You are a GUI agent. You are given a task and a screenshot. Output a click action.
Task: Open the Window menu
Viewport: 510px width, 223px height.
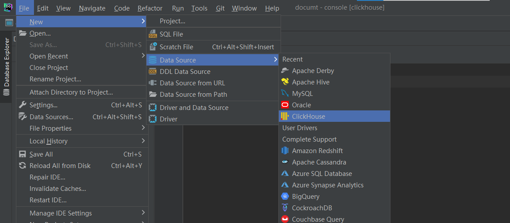[x=244, y=8]
